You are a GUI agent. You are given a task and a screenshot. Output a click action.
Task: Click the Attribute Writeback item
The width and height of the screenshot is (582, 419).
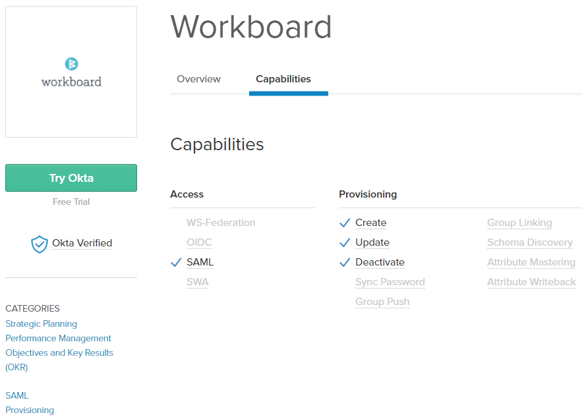[531, 282]
